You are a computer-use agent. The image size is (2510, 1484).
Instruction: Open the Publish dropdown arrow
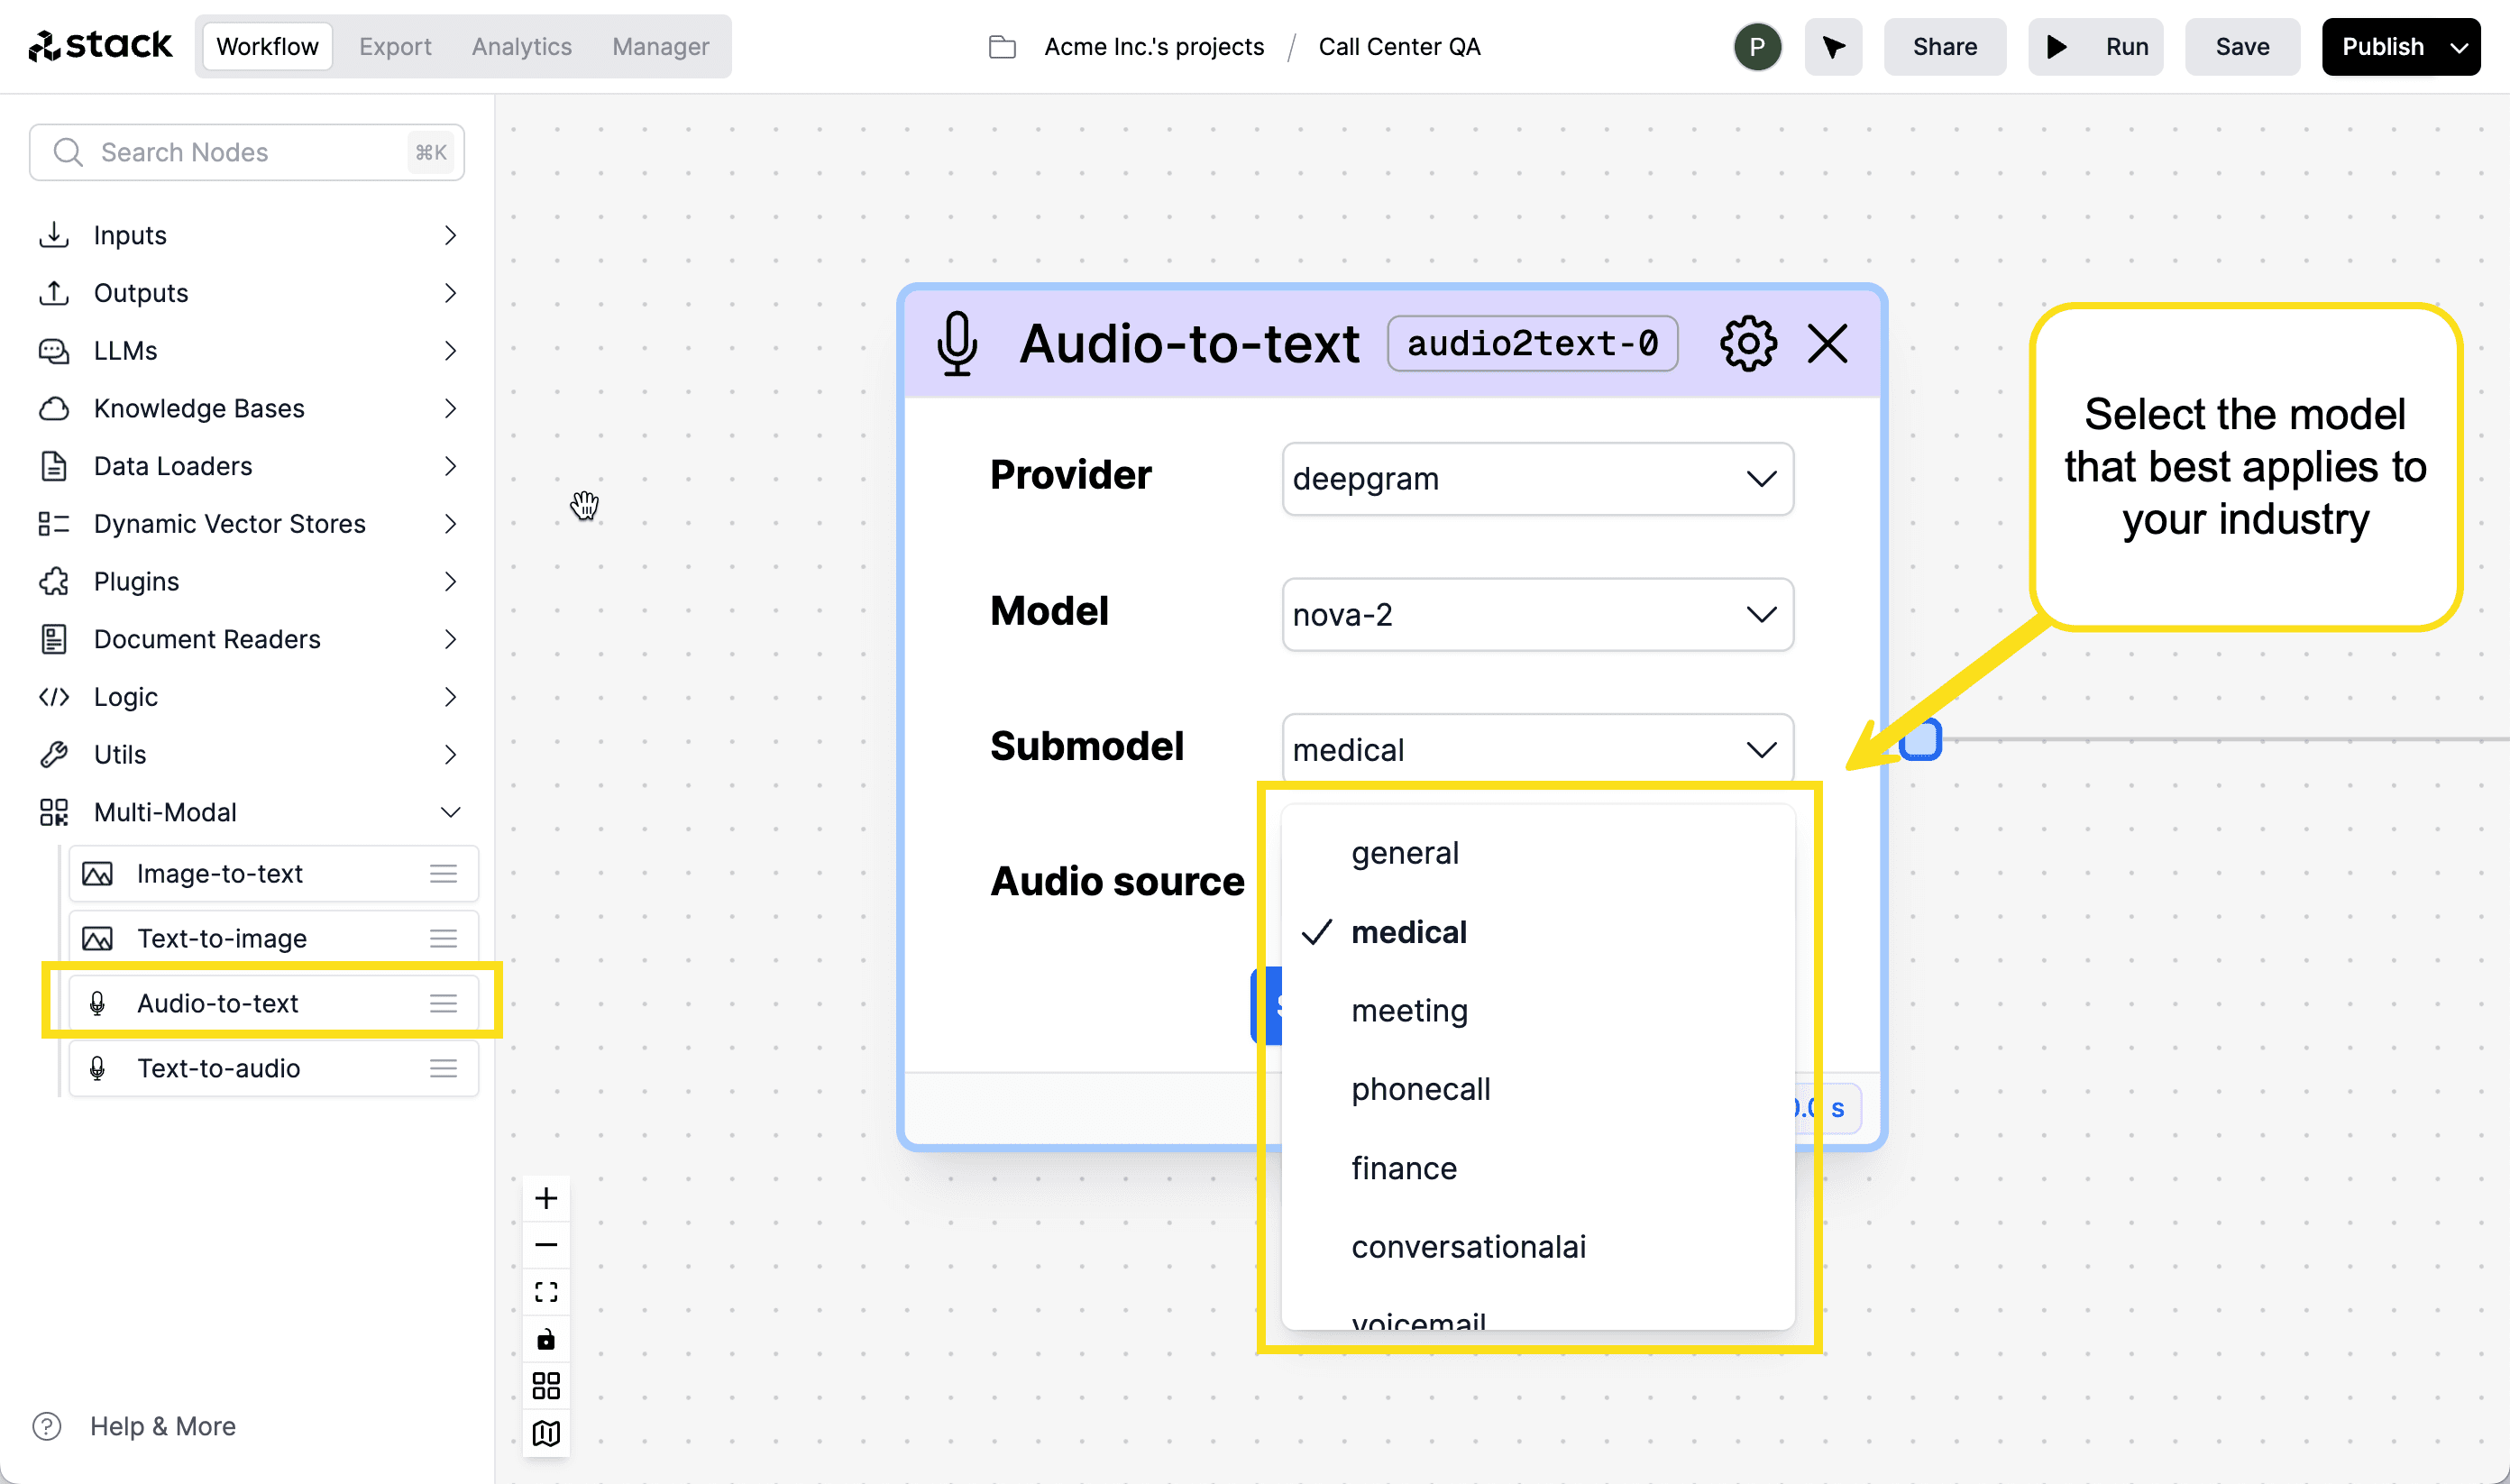(x=2458, y=47)
